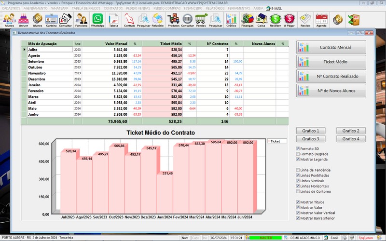Switch to Grafico 4

351,139
